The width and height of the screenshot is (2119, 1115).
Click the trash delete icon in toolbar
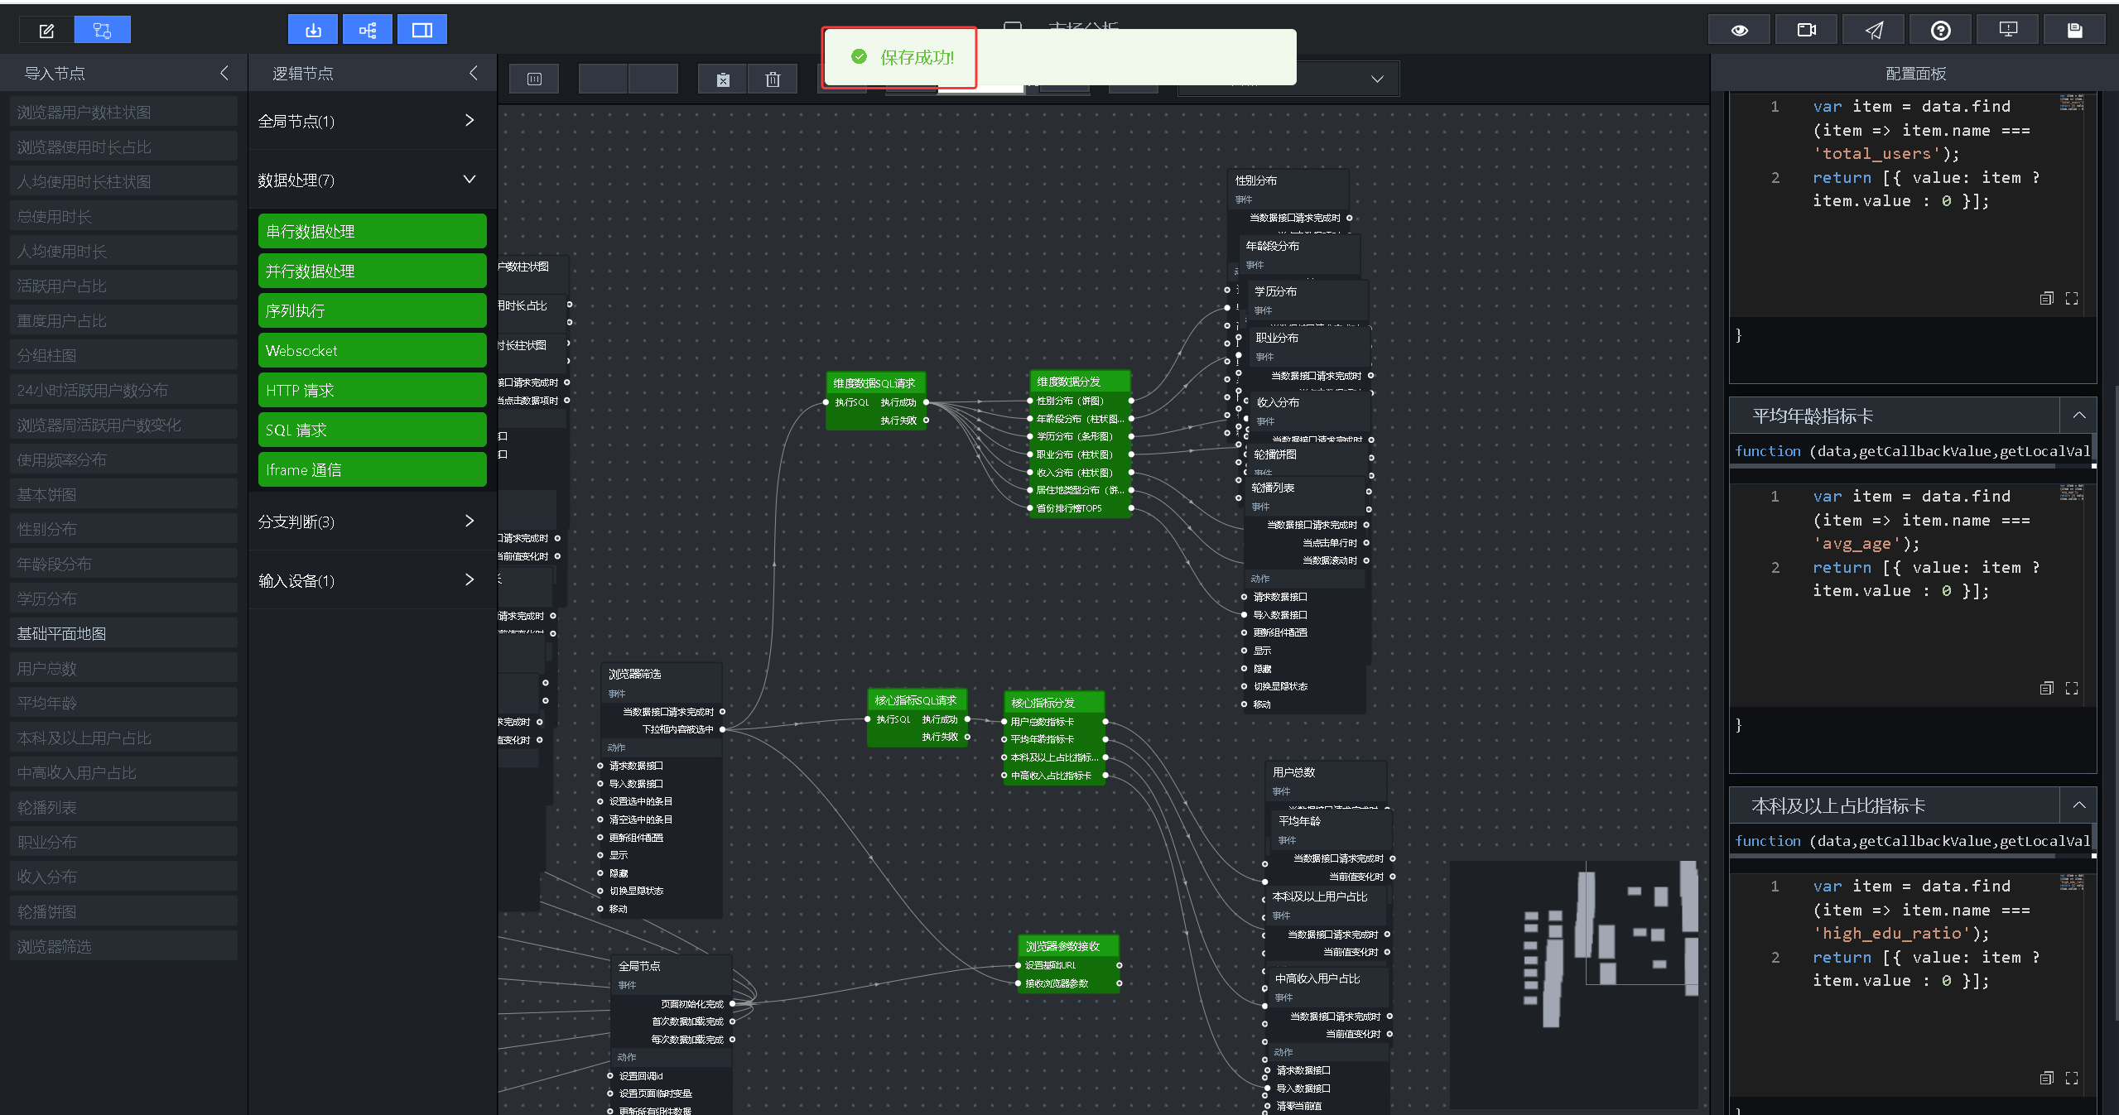(773, 79)
